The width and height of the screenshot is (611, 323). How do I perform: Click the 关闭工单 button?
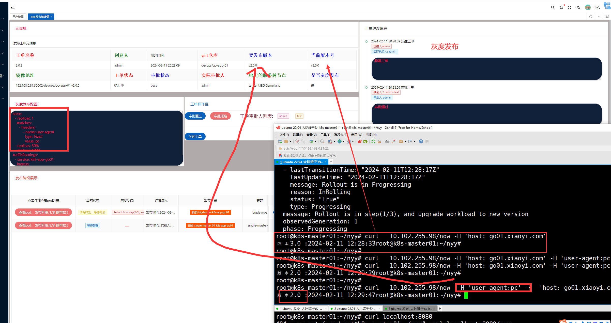click(x=195, y=136)
